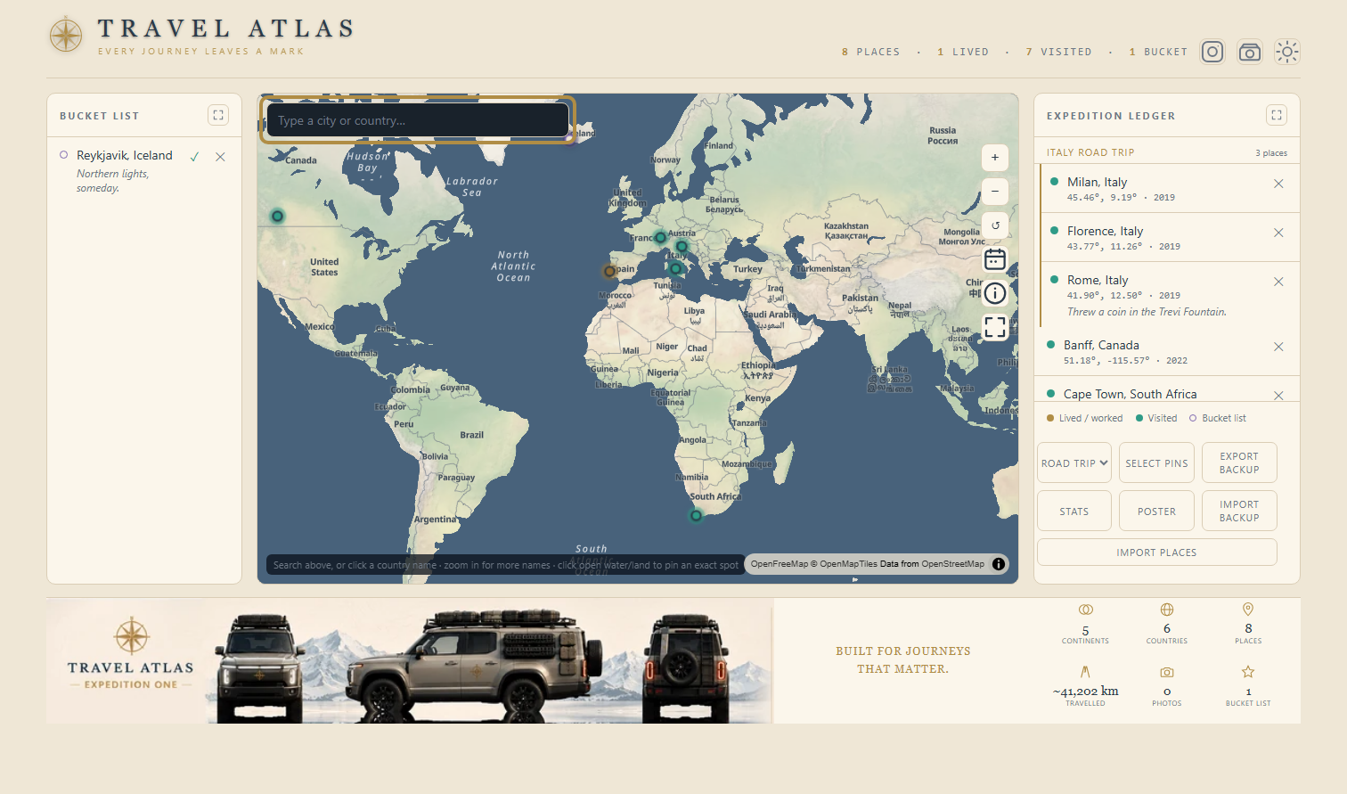The width and height of the screenshot is (1347, 794).
Task: Open the calendar timeline control on map
Action: pos(995,259)
